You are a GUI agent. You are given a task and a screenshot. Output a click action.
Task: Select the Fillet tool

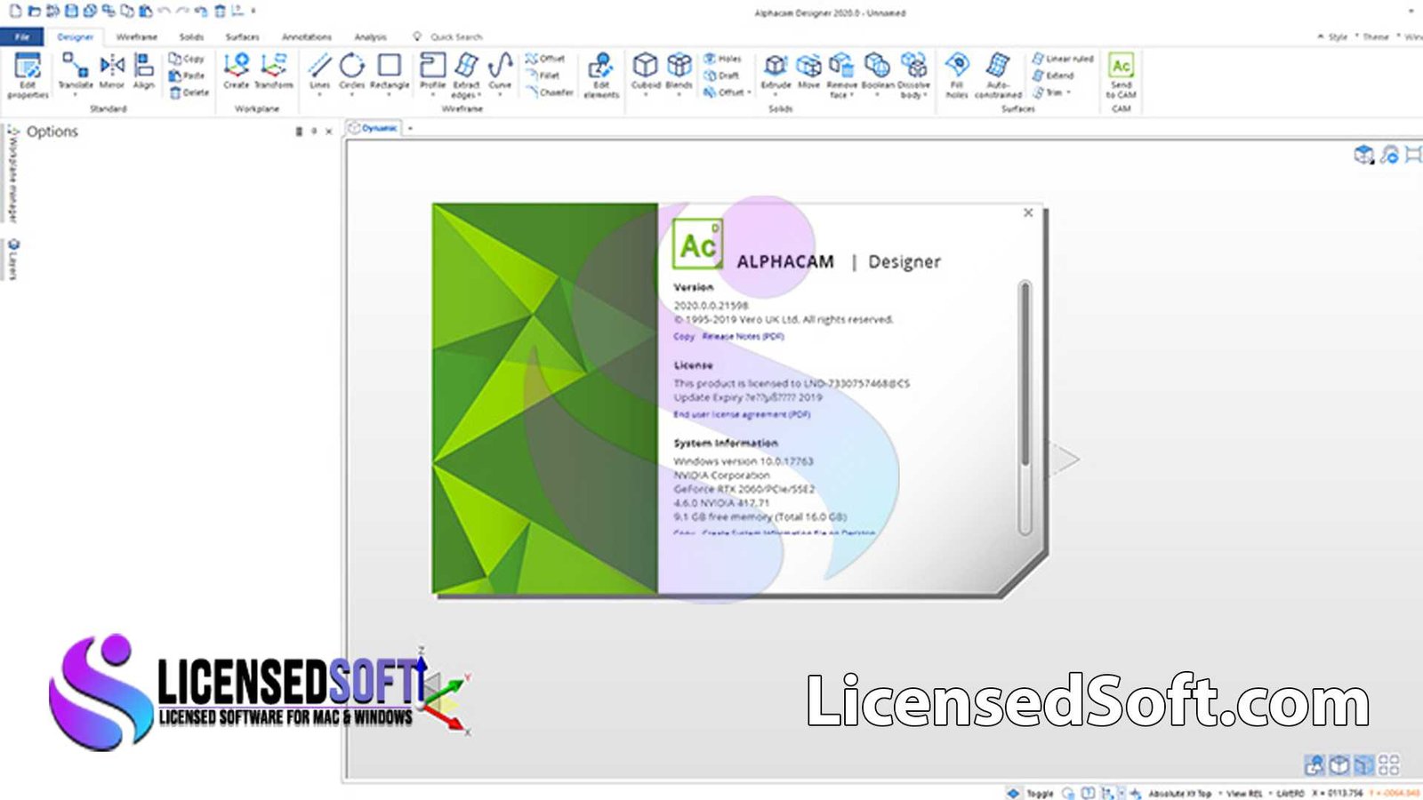pos(543,76)
